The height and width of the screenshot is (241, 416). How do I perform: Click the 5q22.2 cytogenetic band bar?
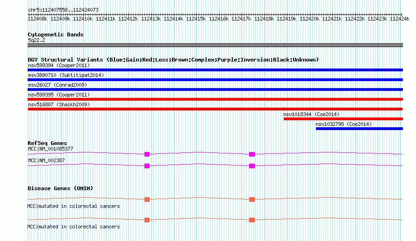pos(215,45)
